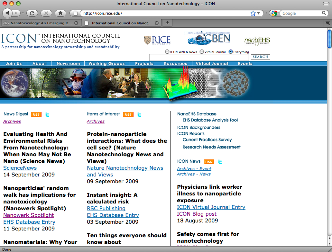This screenshot has width=332, height=252.
Task: Click the SEARCH button
Action: [x=261, y=57]
